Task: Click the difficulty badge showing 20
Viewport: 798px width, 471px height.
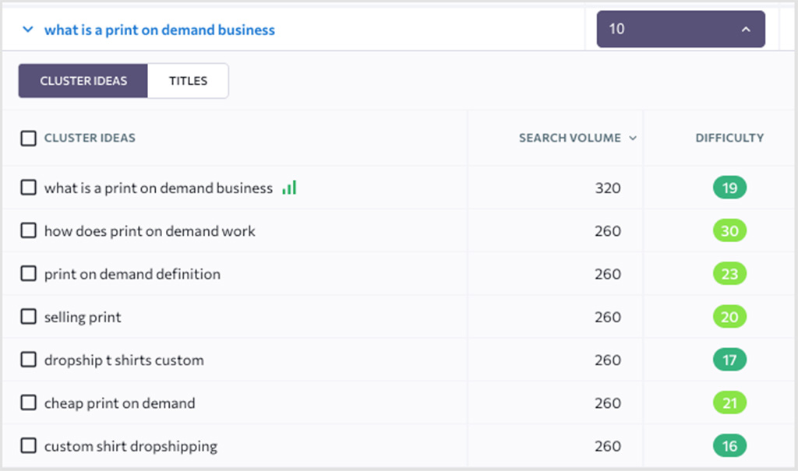Action: [x=729, y=316]
